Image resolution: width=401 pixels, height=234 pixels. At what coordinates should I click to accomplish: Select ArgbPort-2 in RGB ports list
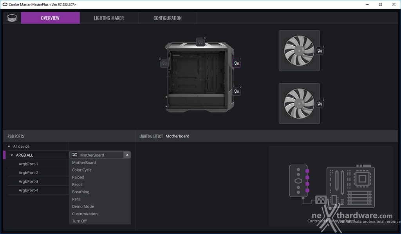[x=28, y=173]
